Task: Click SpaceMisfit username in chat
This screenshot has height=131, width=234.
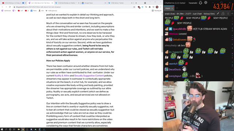Action: (x=180, y=29)
